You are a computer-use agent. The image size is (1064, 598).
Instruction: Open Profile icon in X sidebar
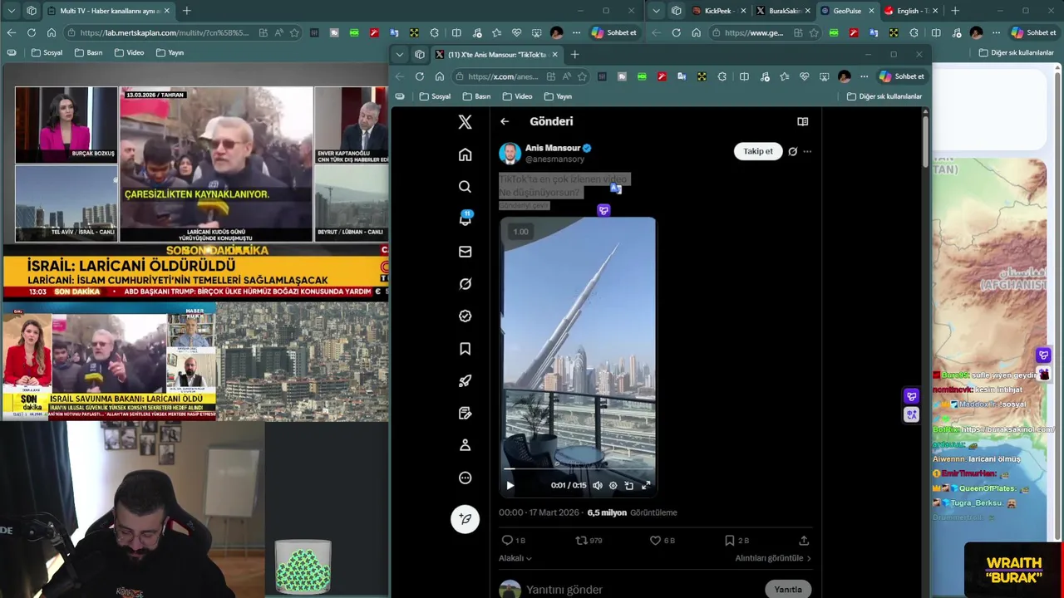(465, 445)
